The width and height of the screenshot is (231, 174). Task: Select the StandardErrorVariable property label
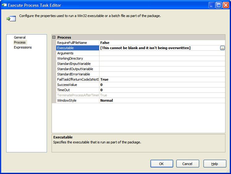pos(78,74)
